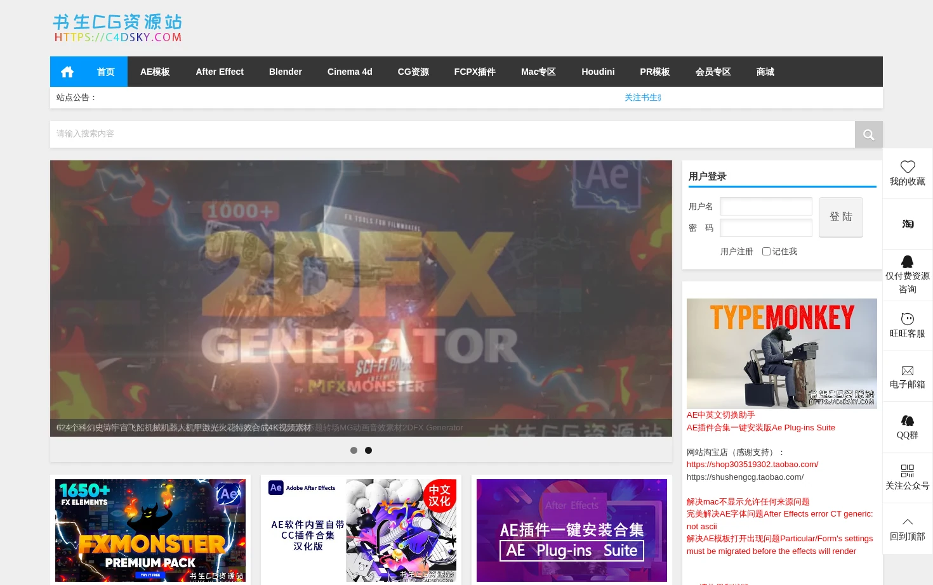Open the Taobao icon in the sidebar

pos(908,224)
